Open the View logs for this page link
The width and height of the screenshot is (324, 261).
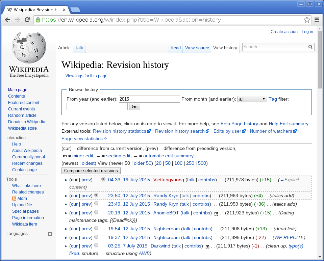pos(86,76)
